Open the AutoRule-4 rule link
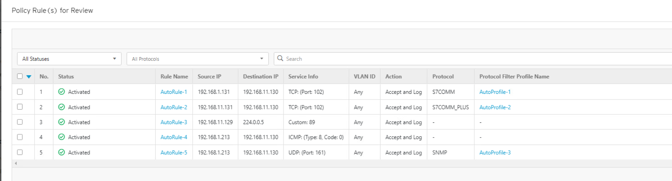Image resolution: width=672 pixels, height=181 pixels. coord(174,137)
